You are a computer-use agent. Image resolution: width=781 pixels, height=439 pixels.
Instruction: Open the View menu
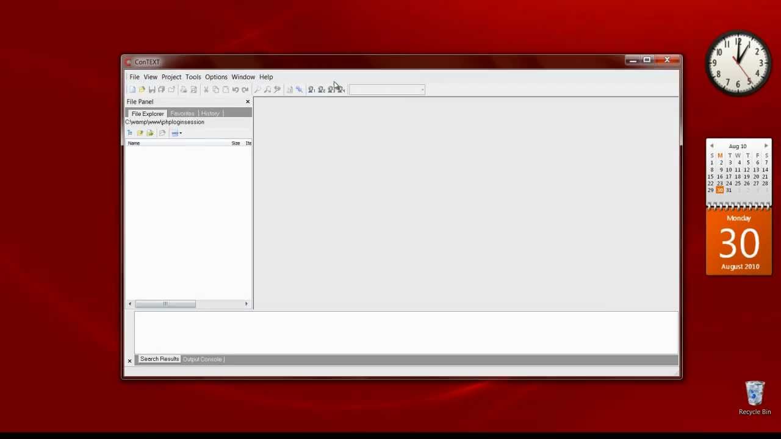(x=150, y=77)
